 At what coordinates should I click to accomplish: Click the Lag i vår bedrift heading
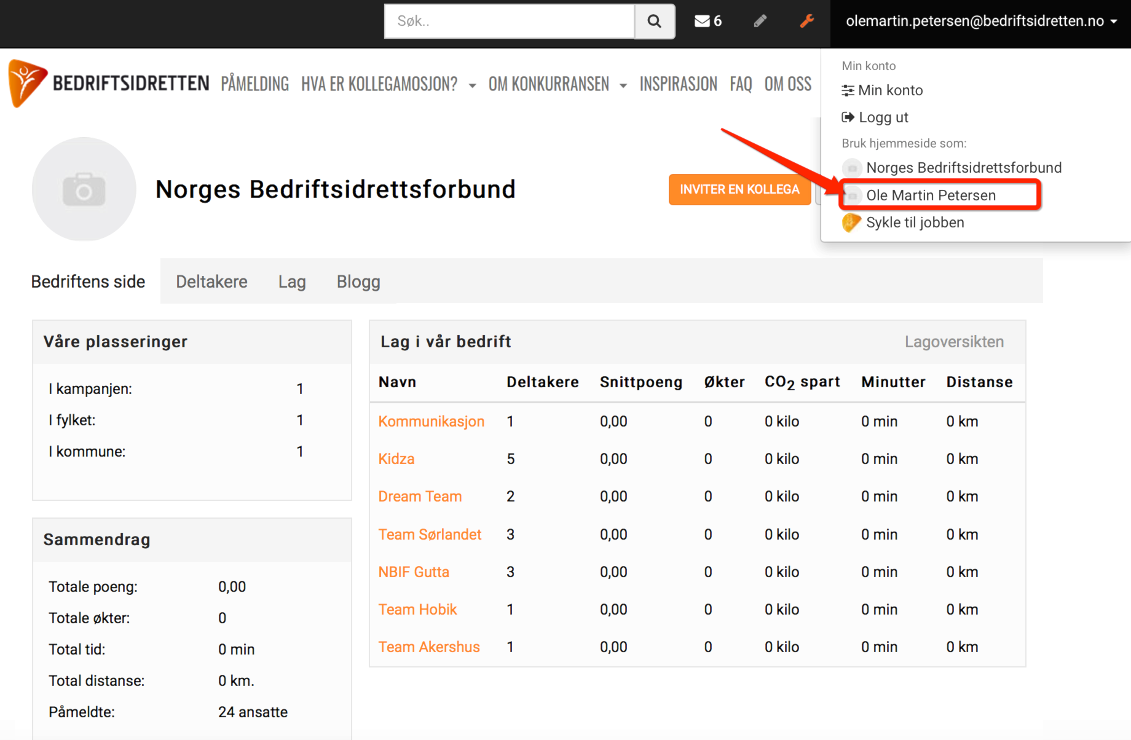[446, 342]
